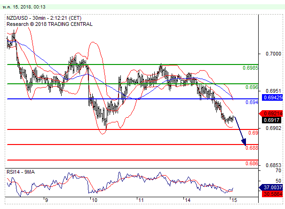Click the blue 37.0037 RSI value tag
285x209 pixels.
[271, 187]
